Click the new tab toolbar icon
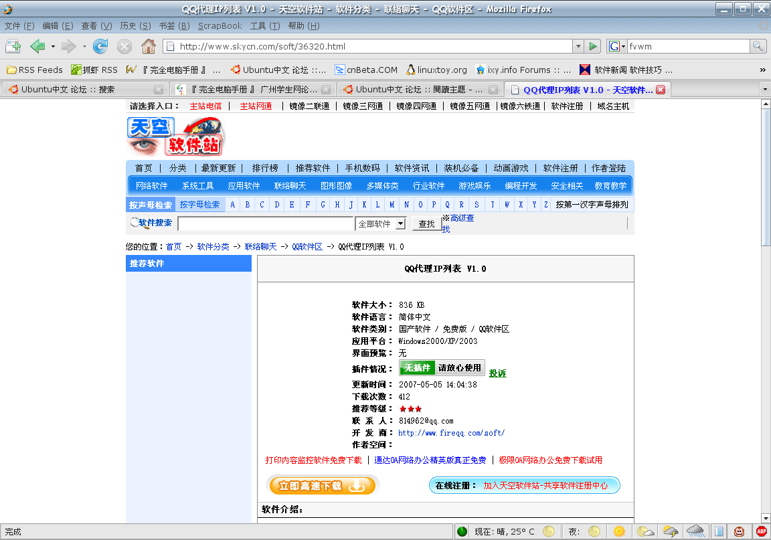This screenshot has width=771, height=540. [x=13, y=46]
